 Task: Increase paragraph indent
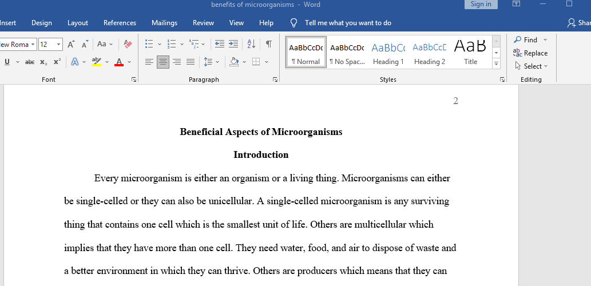[x=233, y=44]
